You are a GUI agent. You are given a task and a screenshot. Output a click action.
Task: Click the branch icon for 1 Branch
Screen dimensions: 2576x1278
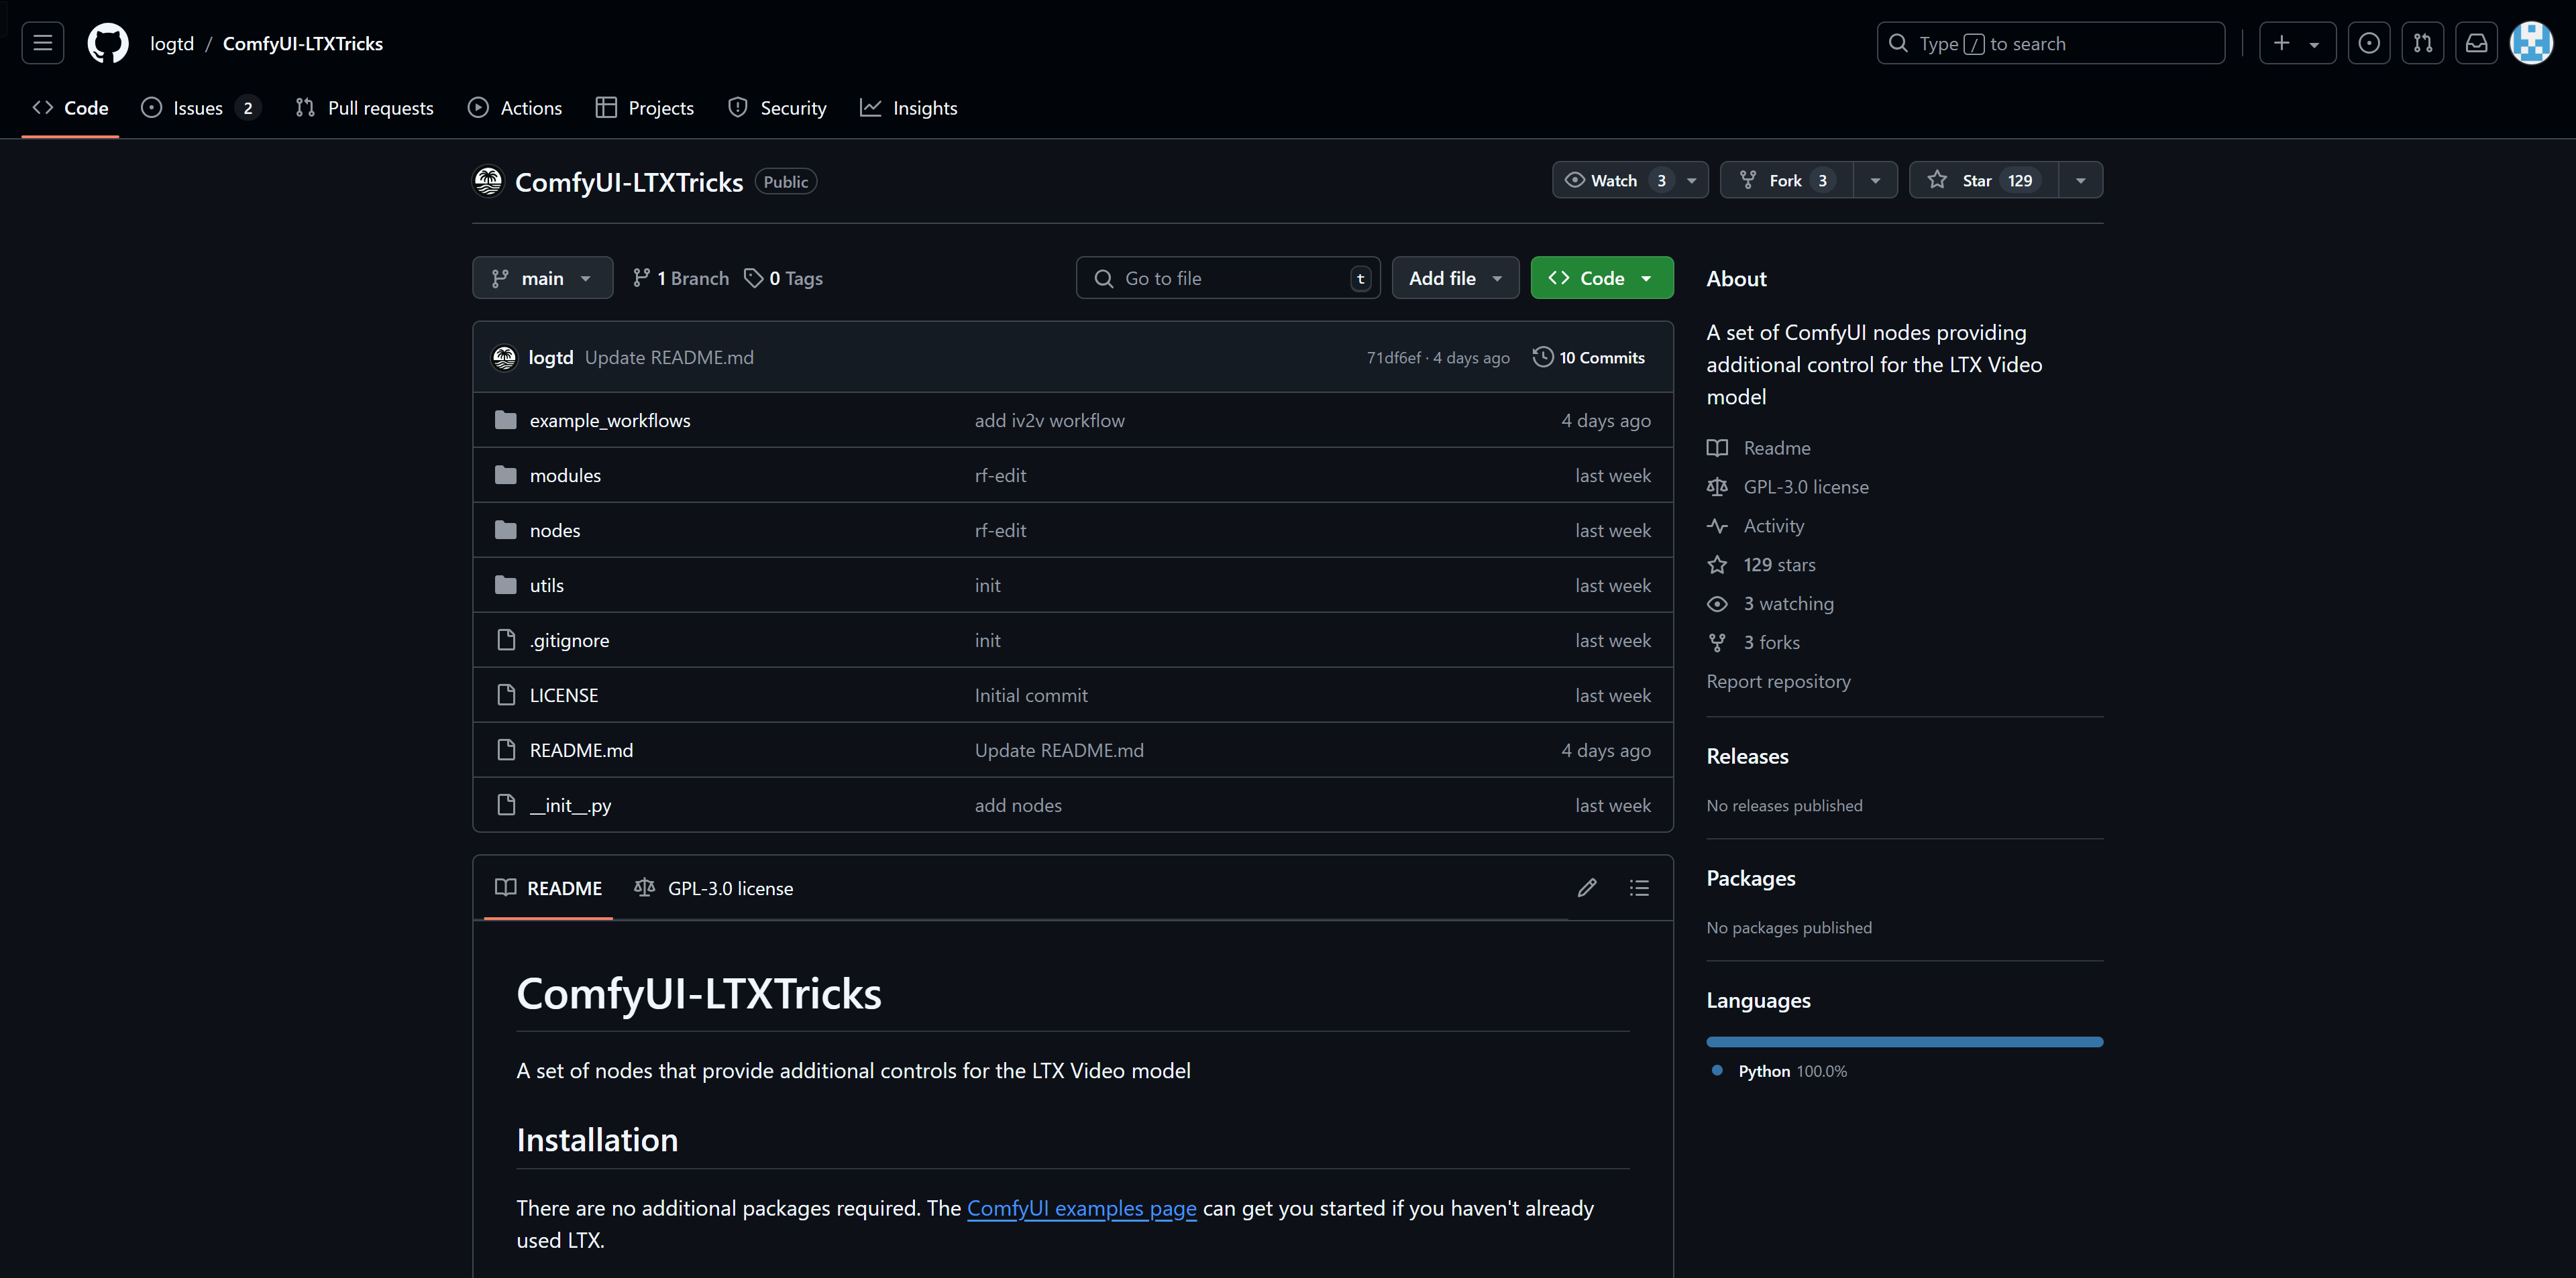[x=642, y=278]
